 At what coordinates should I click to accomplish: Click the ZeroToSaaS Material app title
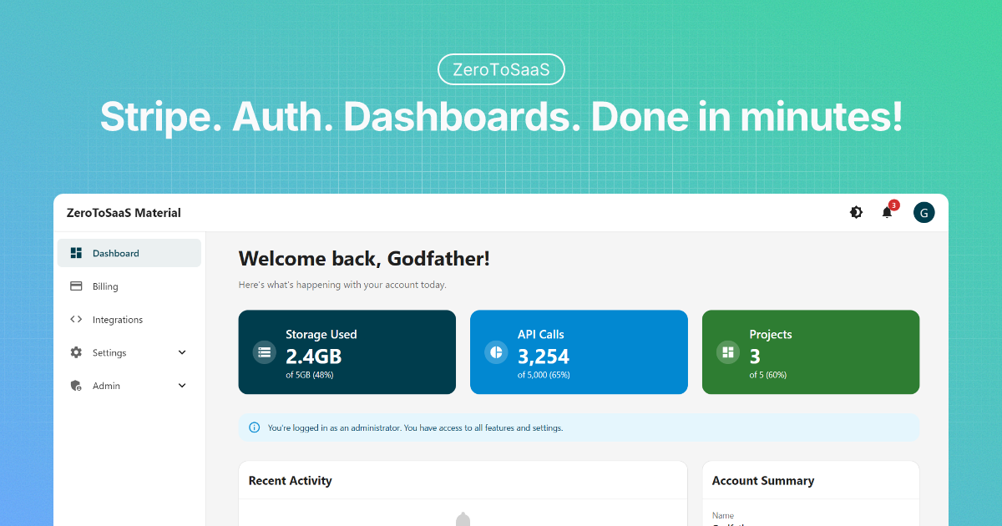pos(124,213)
